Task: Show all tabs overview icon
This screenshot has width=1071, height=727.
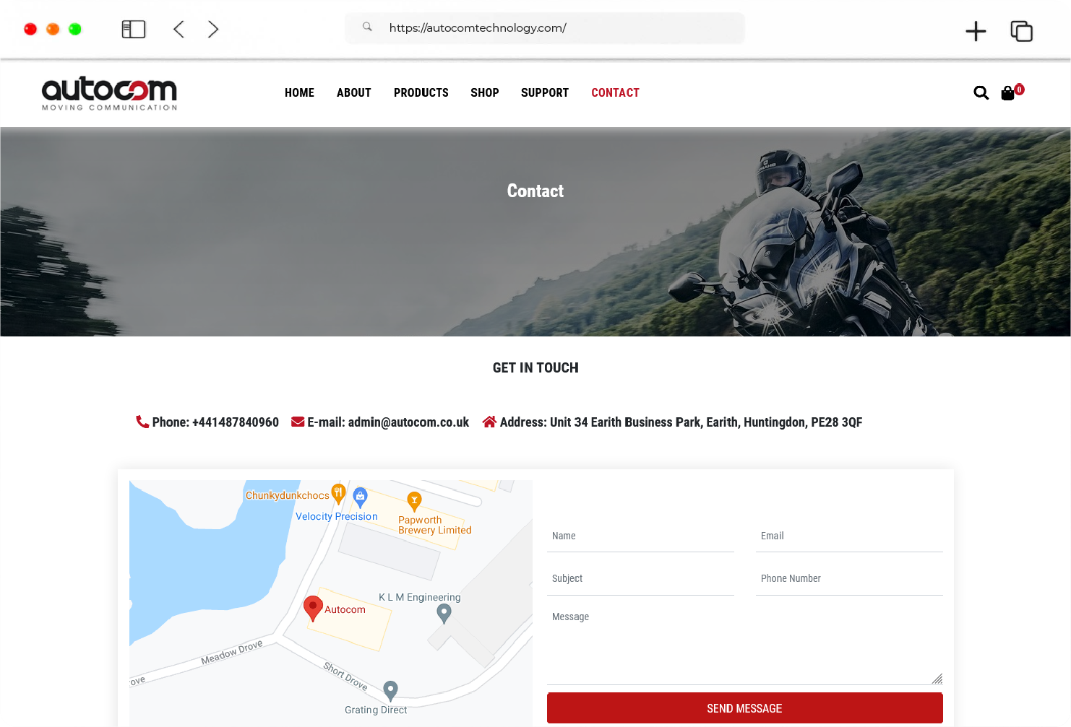Action: point(1021,31)
